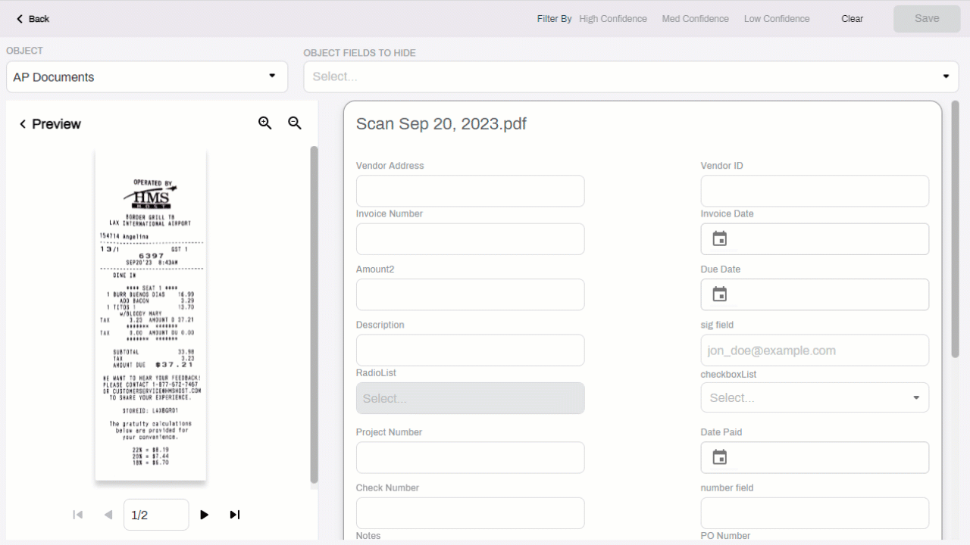970x545 pixels.
Task: Open the AP Documents object dropdown
Action: click(x=147, y=76)
